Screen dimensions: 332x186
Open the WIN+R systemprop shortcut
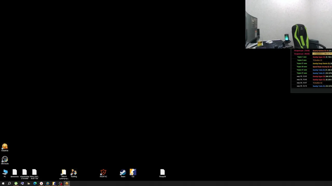click(64, 174)
